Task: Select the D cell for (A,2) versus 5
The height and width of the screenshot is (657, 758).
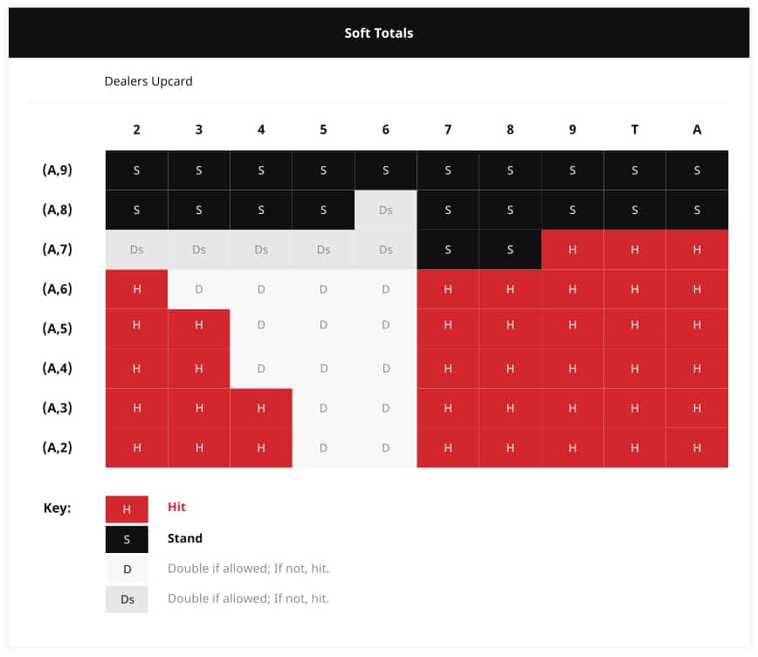Action: 323,448
